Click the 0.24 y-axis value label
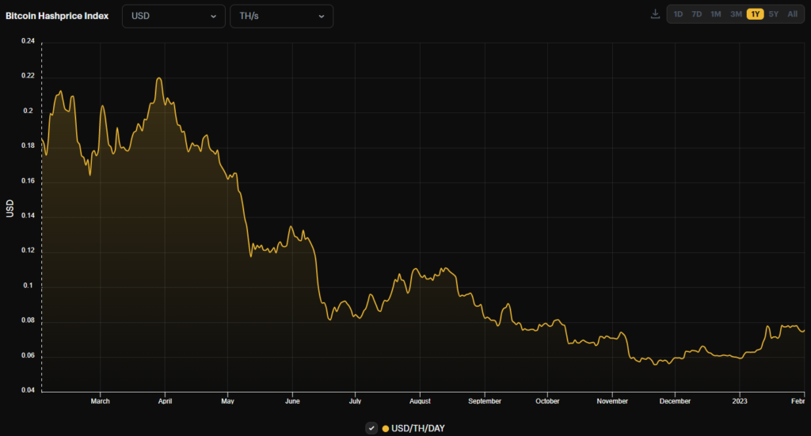The height and width of the screenshot is (436, 811). click(x=27, y=41)
